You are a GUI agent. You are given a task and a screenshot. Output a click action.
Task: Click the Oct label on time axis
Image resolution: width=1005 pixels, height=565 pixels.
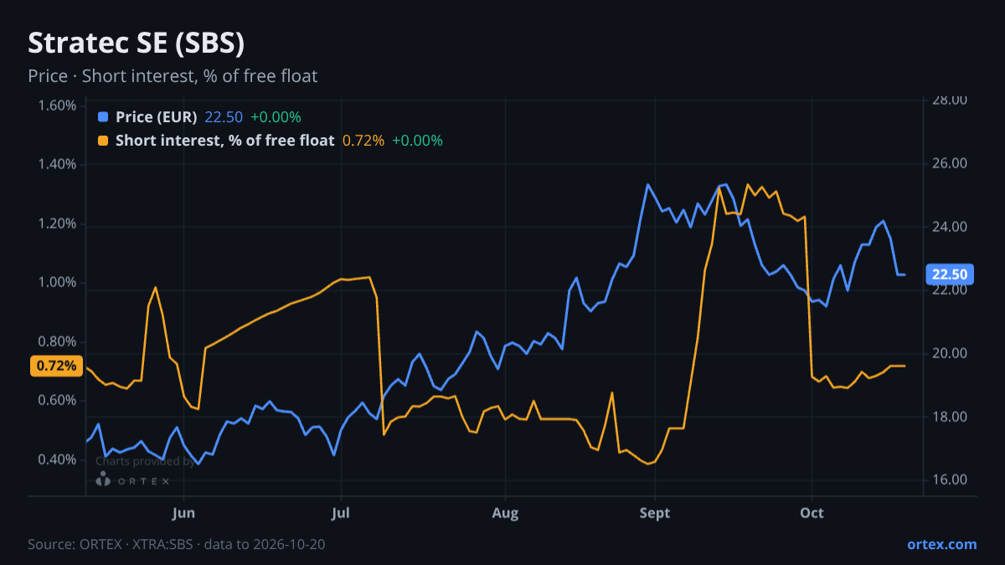click(x=812, y=512)
